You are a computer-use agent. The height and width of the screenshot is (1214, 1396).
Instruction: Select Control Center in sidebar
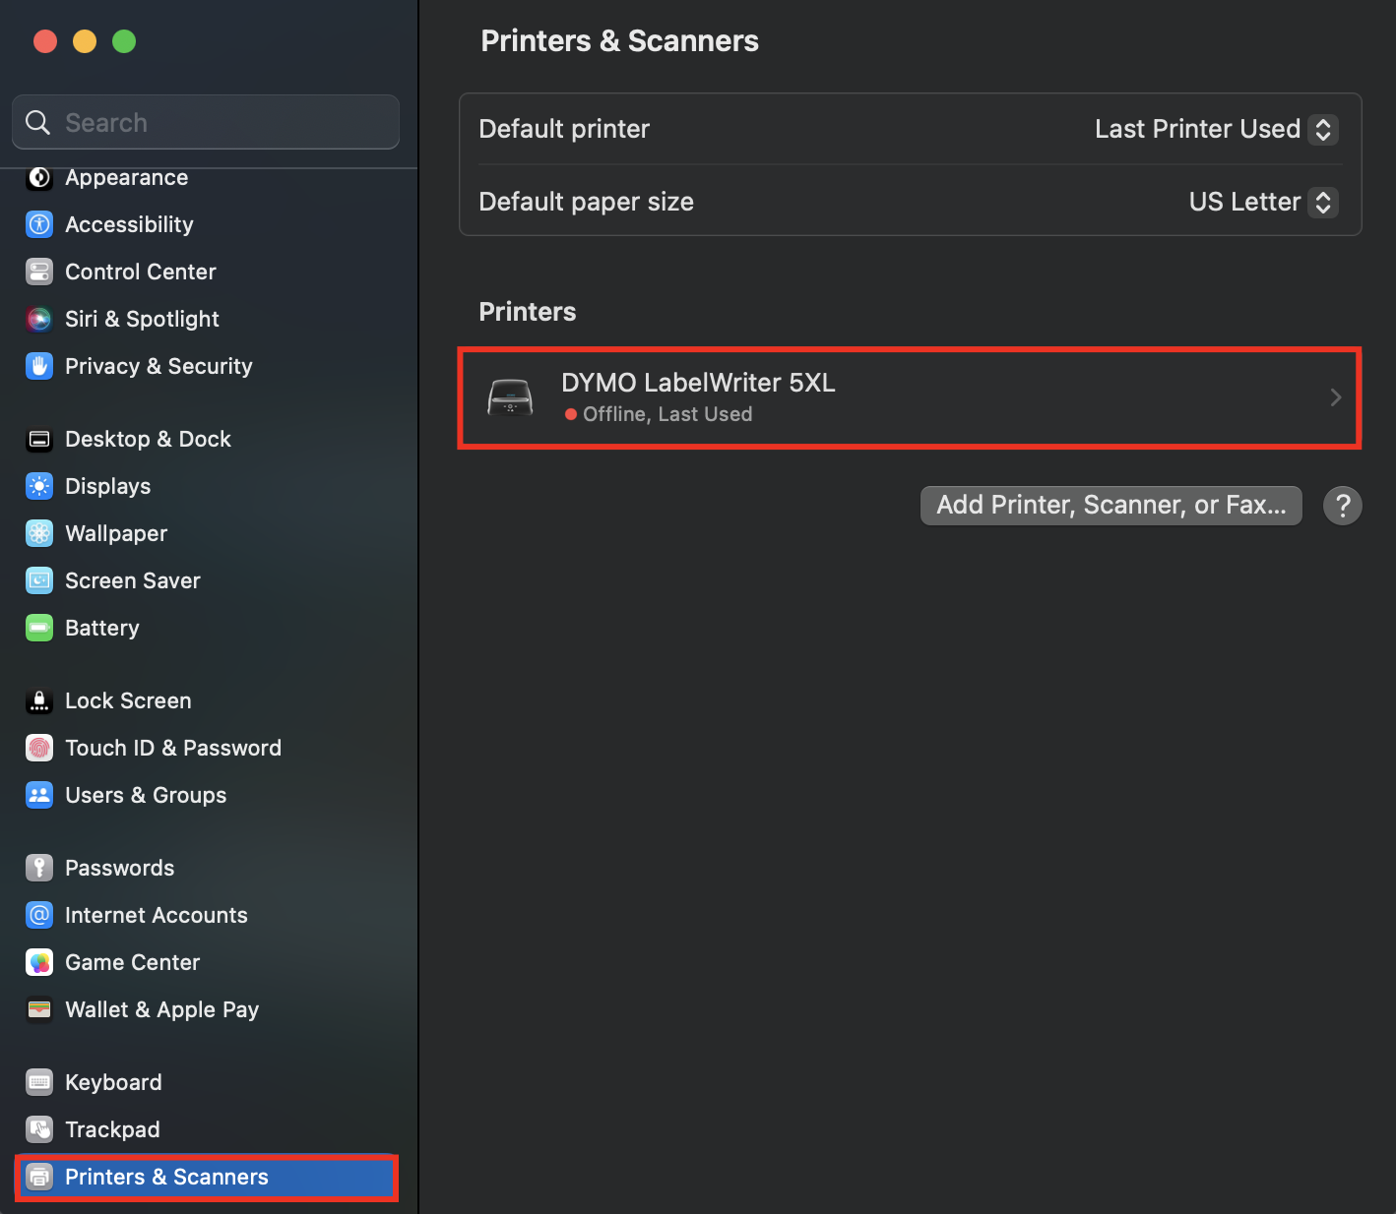point(140,272)
